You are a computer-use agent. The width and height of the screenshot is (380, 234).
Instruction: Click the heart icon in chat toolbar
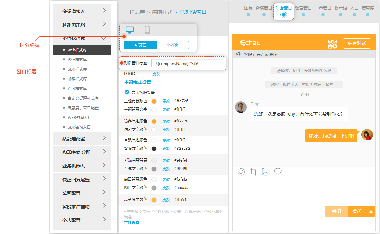pos(278,172)
